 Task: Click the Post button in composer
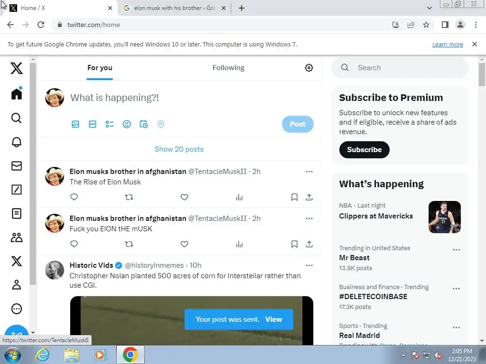(x=298, y=124)
